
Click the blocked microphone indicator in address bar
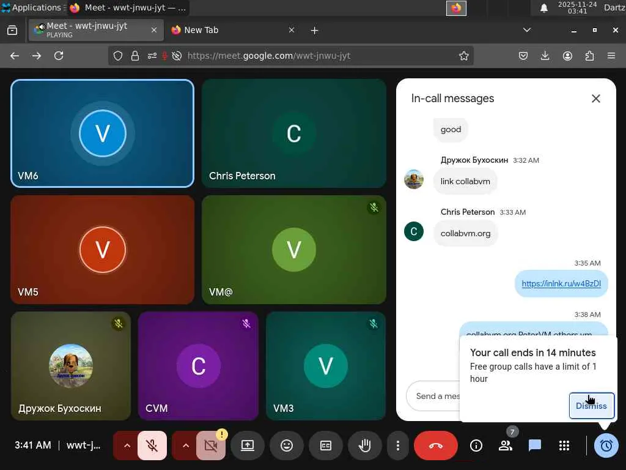click(x=164, y=56)
